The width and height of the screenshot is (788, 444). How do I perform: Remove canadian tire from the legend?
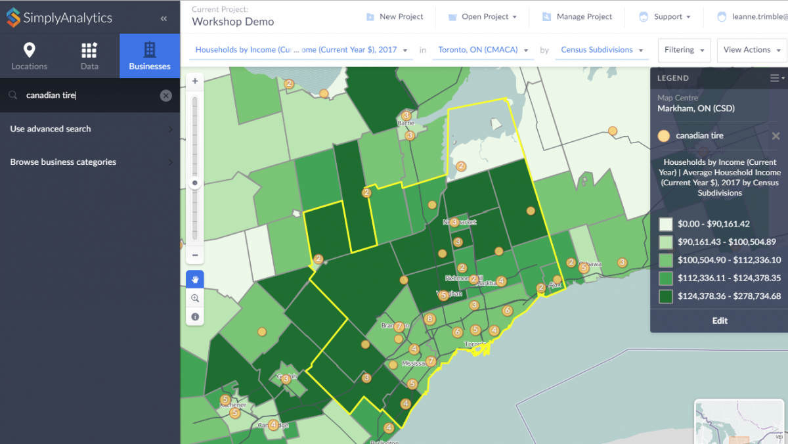tap(776, 136)
